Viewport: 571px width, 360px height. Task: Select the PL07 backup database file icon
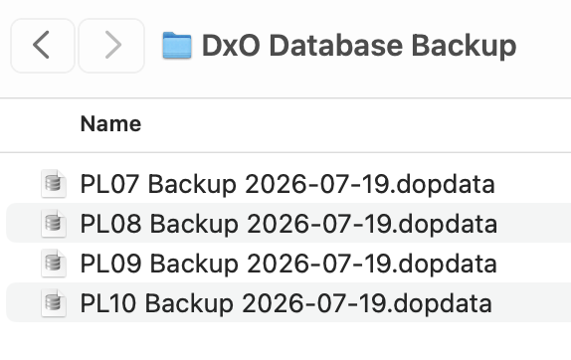tap(54, 183)
